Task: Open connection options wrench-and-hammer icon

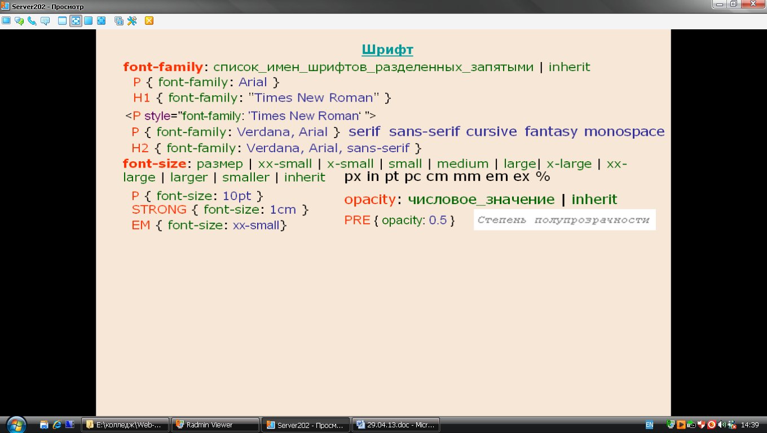Action: point(132,21)
